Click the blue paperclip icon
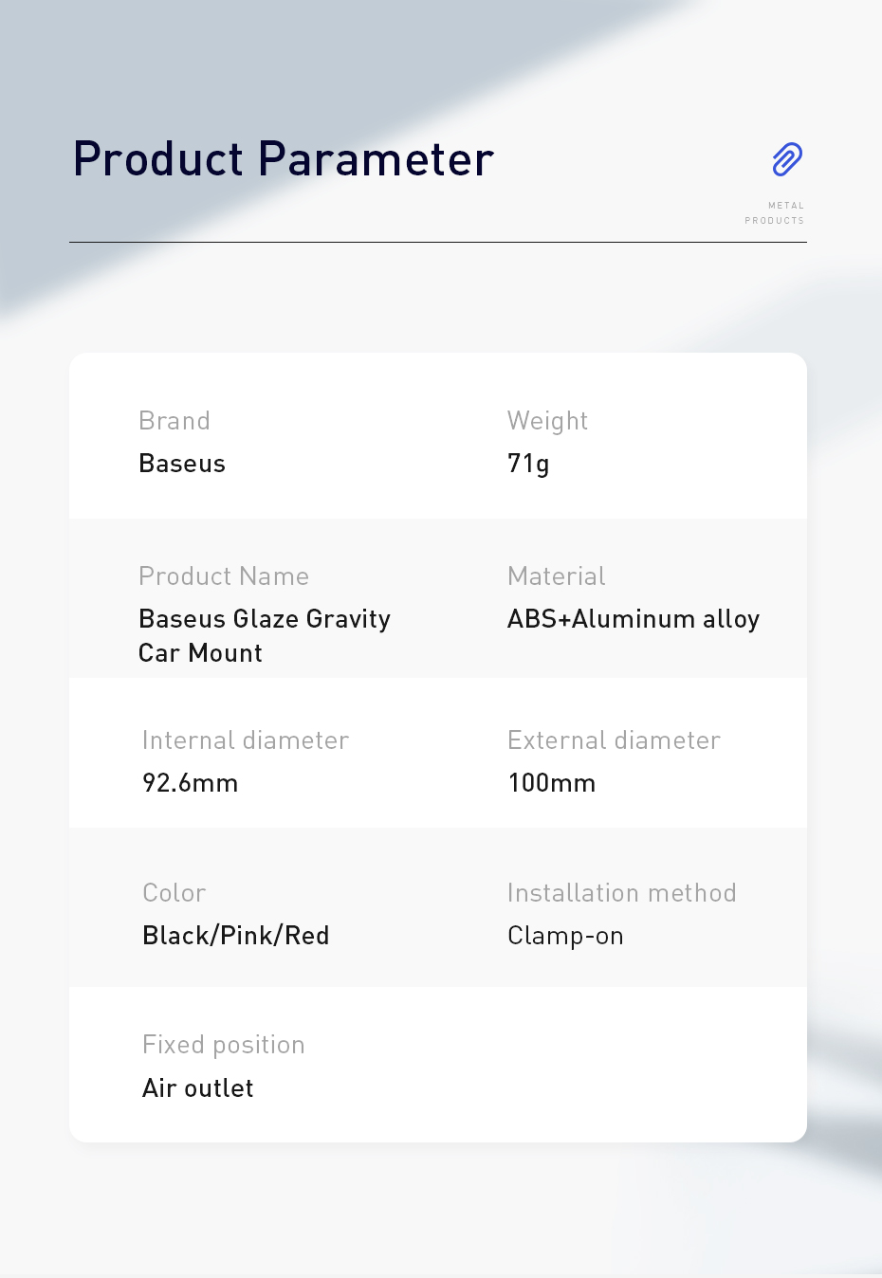 (787, 159)
